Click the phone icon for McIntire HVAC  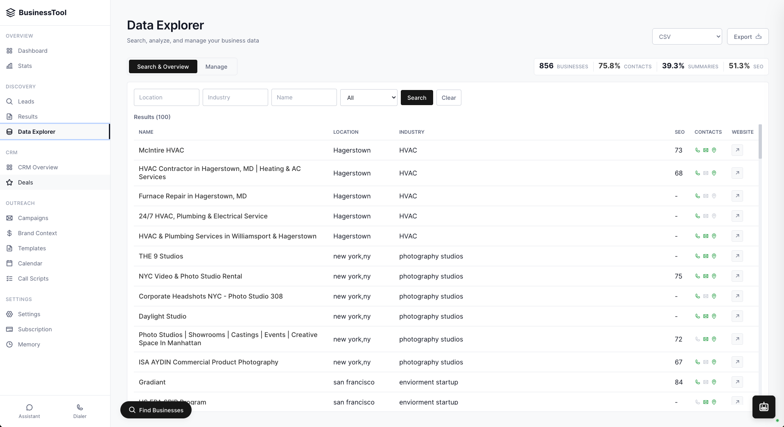[x=697, y=150]
